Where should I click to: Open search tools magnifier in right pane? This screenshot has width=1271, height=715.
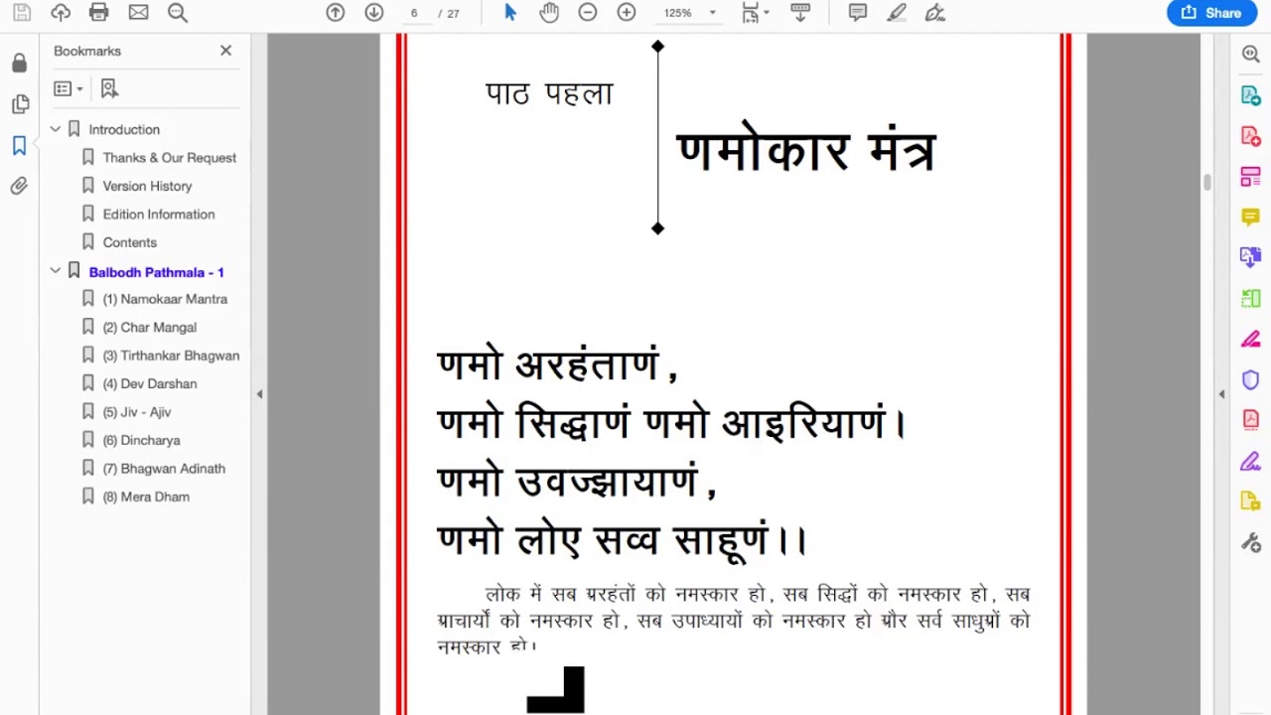pyautogui.click(x=1250, y=55)
